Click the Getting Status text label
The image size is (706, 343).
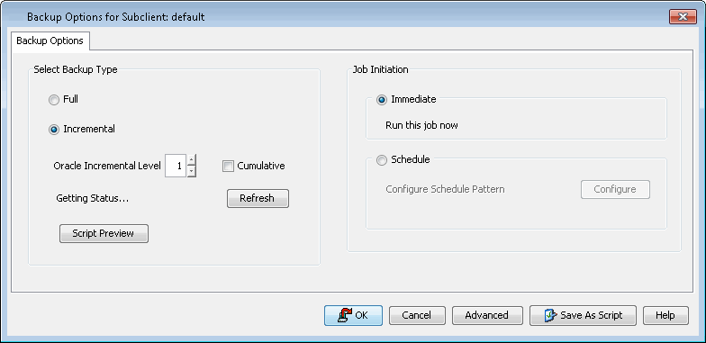92,198
